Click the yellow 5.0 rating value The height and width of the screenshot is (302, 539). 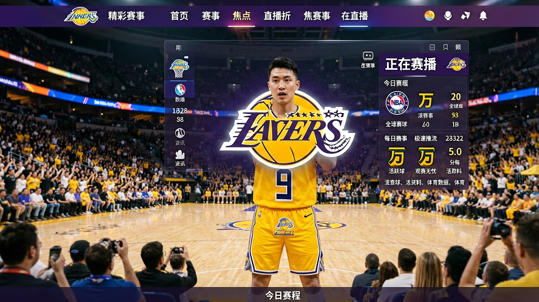coord(455,151)
